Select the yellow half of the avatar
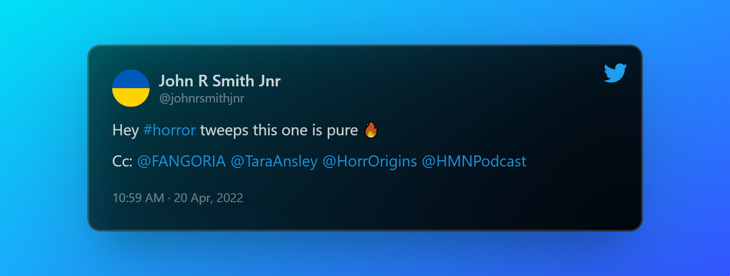This screenshot has height=276, width=730. 131,97
